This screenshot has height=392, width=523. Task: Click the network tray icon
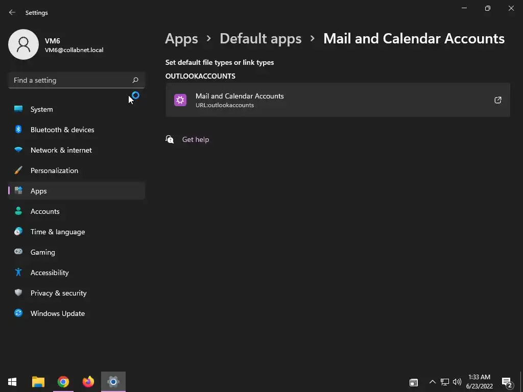pos(445,382)
